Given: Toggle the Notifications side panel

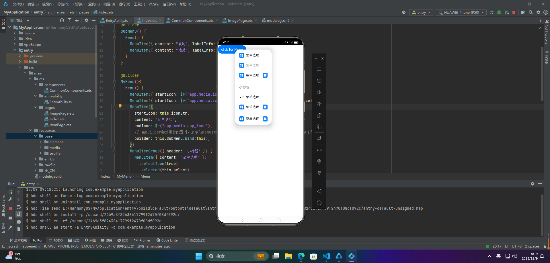Looking at the screenshot, I should coord(547,32).
